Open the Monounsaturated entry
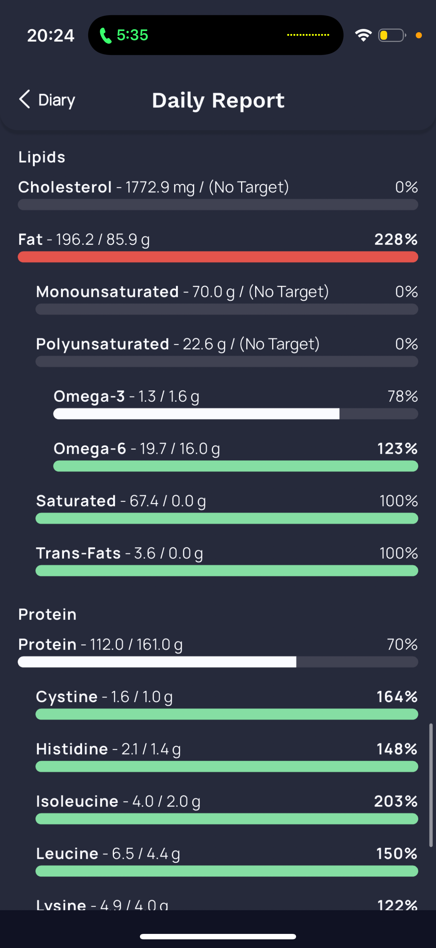The width and height of the screenshot is (436, 948). coord(227,299)
